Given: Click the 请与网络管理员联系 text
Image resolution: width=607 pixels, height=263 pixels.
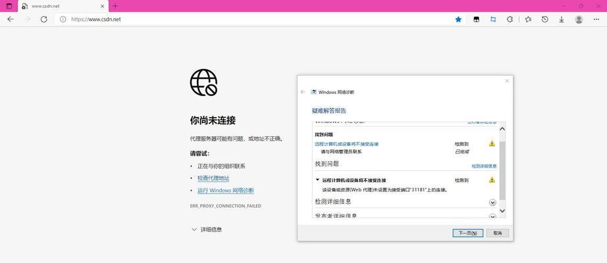Looking at the screenshot, I should 341,152.
